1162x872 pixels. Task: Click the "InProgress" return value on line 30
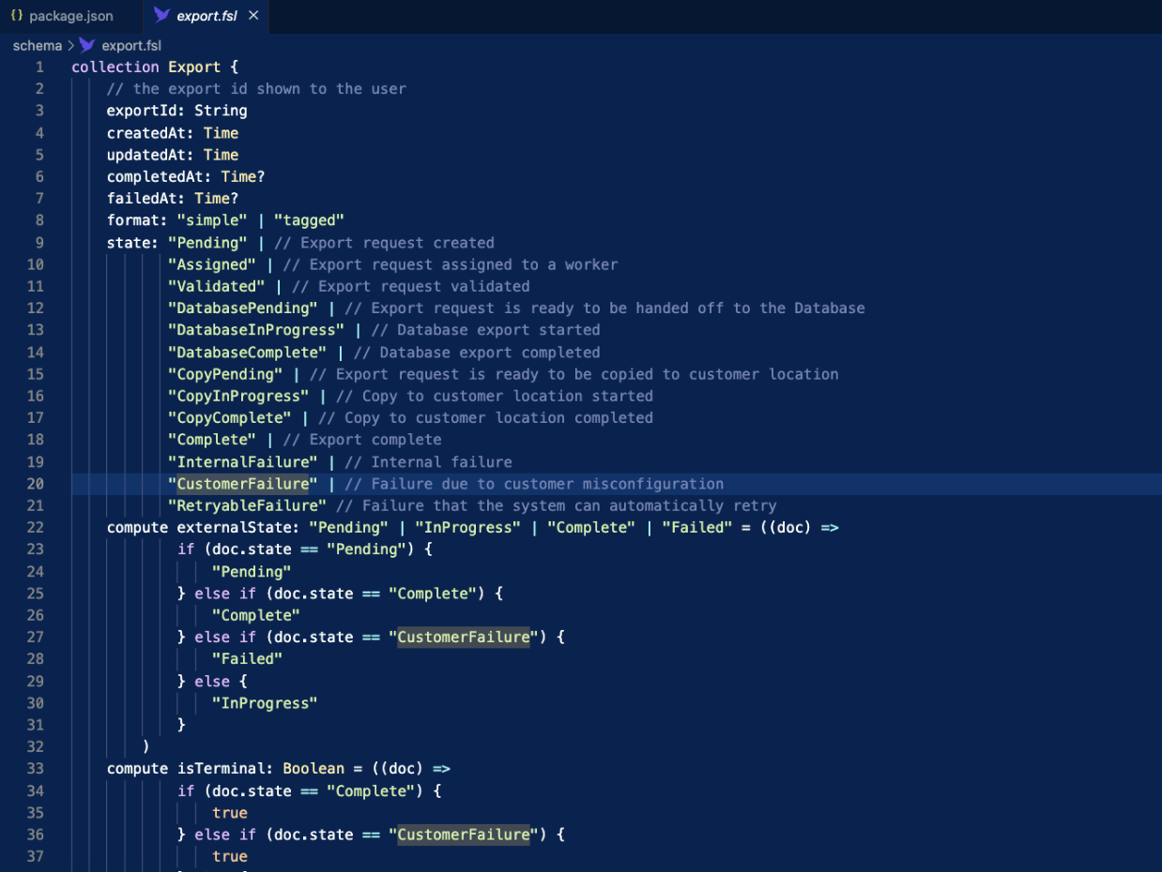[265, 702]
